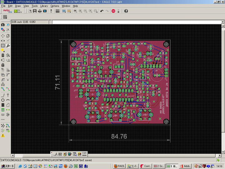
Task: Click the Windows Start button
Action: pos(7,166)
